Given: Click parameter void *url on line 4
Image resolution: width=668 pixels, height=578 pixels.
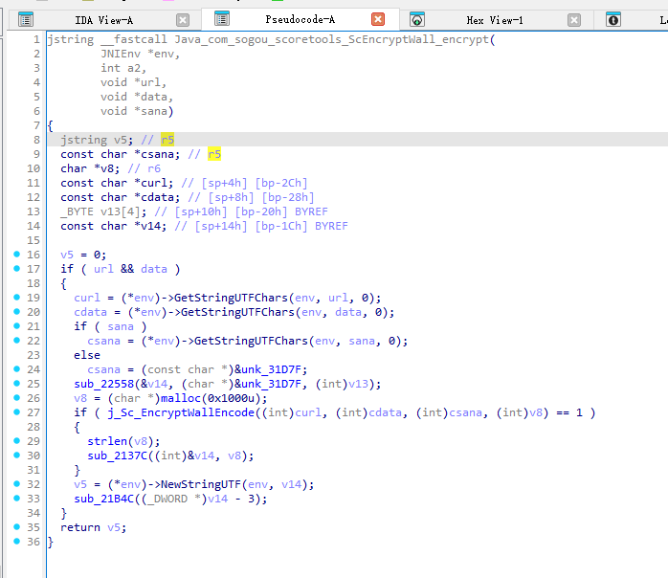Looking at the screenshot, I should [133, 82].
